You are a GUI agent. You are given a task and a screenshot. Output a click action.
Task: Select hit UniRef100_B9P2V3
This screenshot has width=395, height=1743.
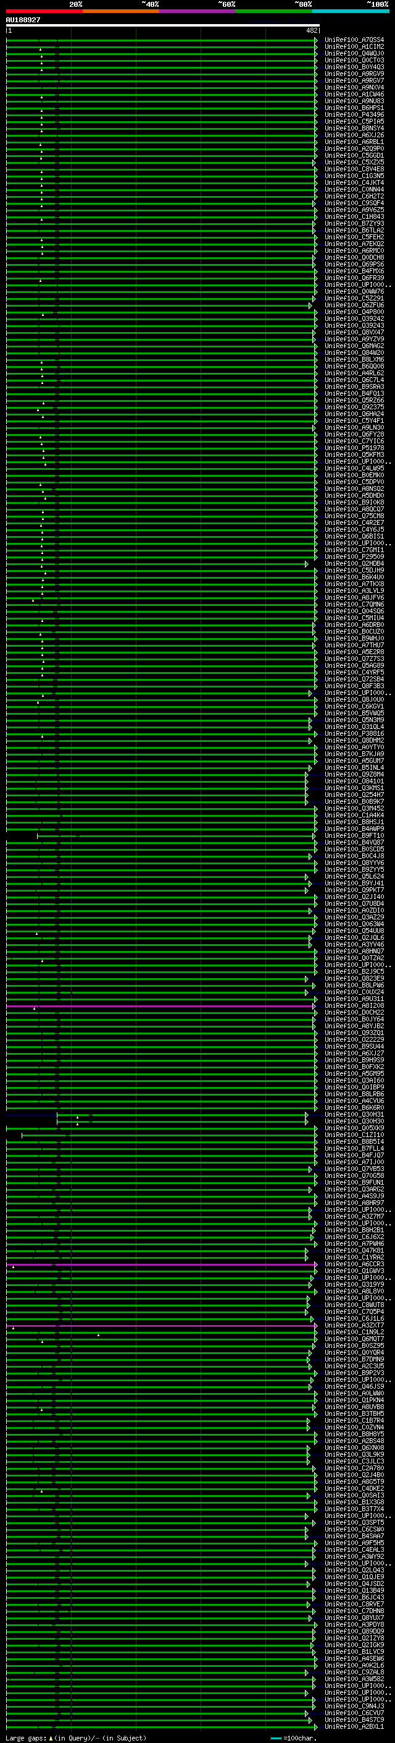tap(354, 1373)
